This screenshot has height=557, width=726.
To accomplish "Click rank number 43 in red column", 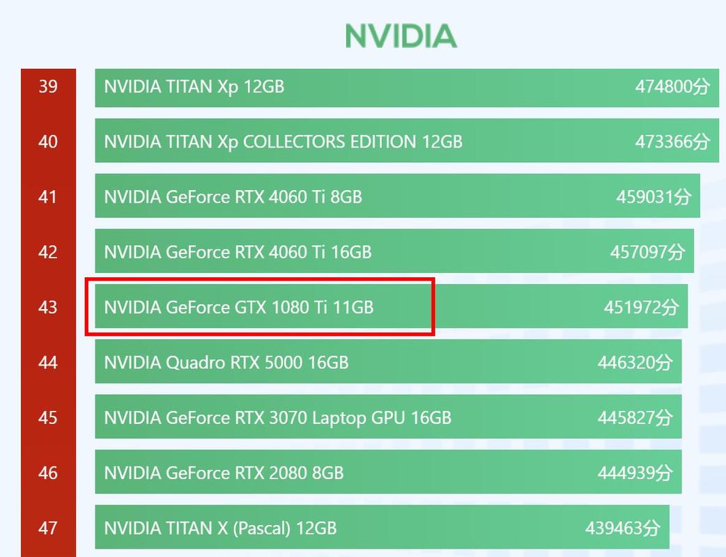I will (48, 307).
